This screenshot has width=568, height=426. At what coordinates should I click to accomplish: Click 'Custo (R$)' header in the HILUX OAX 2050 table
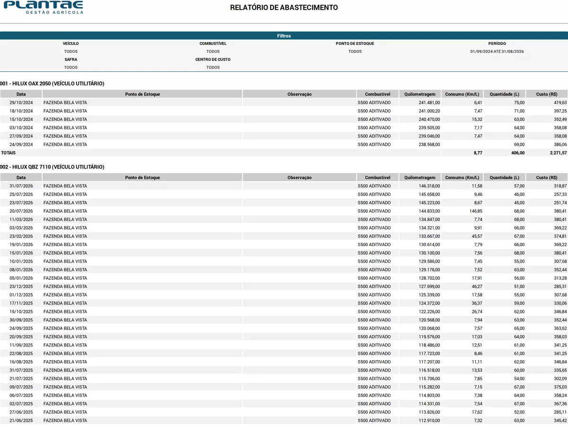(547, 94)
